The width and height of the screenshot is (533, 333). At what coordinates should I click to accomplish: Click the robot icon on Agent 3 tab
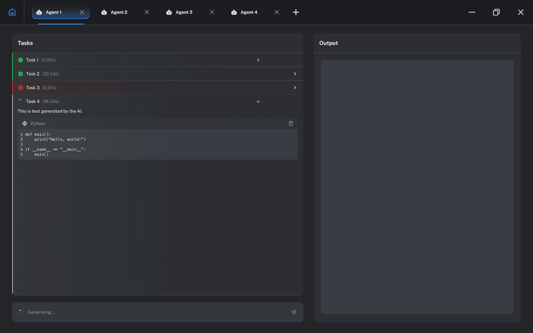pyautogui.click(x=169, y=12)
